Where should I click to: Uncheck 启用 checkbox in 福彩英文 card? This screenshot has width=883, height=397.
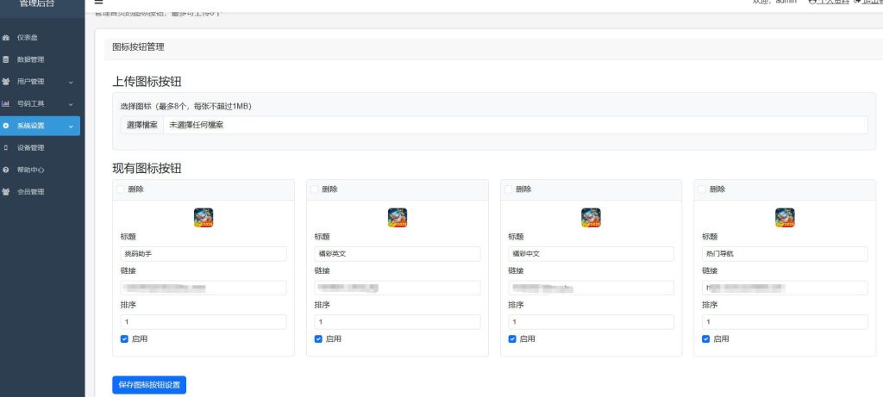click(x=318, y=339)
